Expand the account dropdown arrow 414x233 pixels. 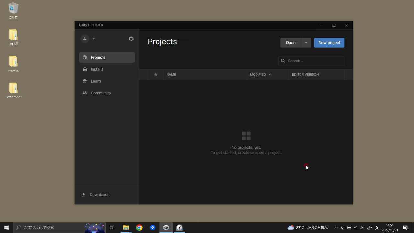(x=93, y=39)
